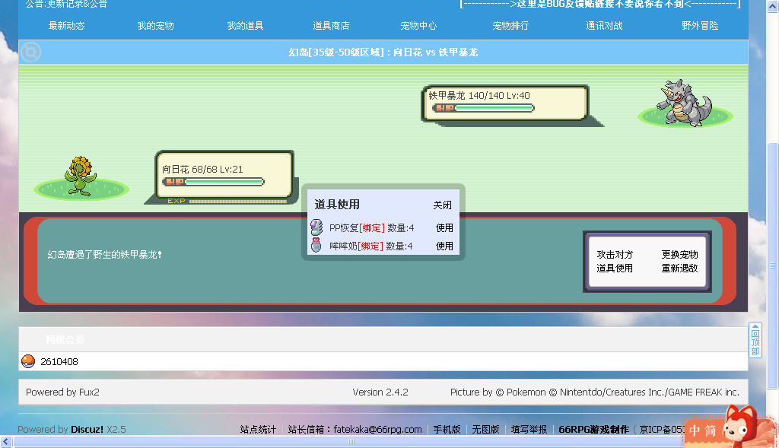779x448 pixels.
Task: Use the PP恢复 item
Action: tap(444, 227)
